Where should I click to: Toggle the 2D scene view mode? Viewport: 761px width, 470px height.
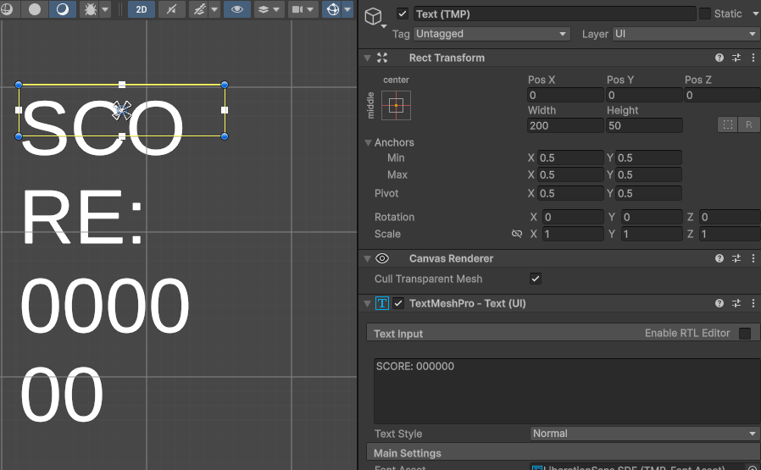pos(142,9)
